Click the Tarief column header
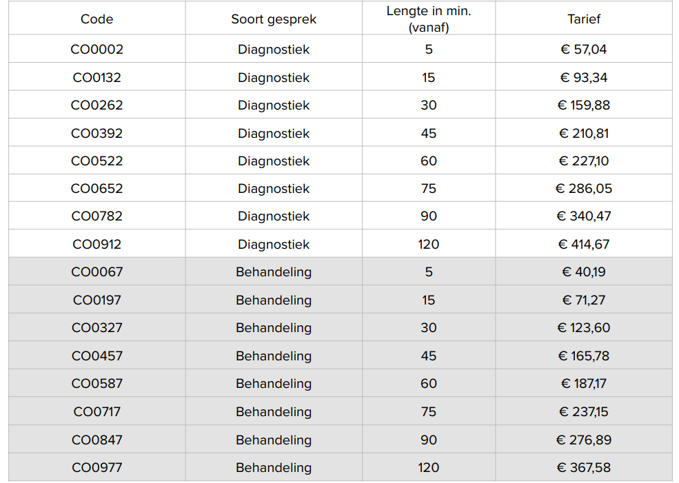The height and width of the screenshot is (483, 679). [x=583, y=19]
